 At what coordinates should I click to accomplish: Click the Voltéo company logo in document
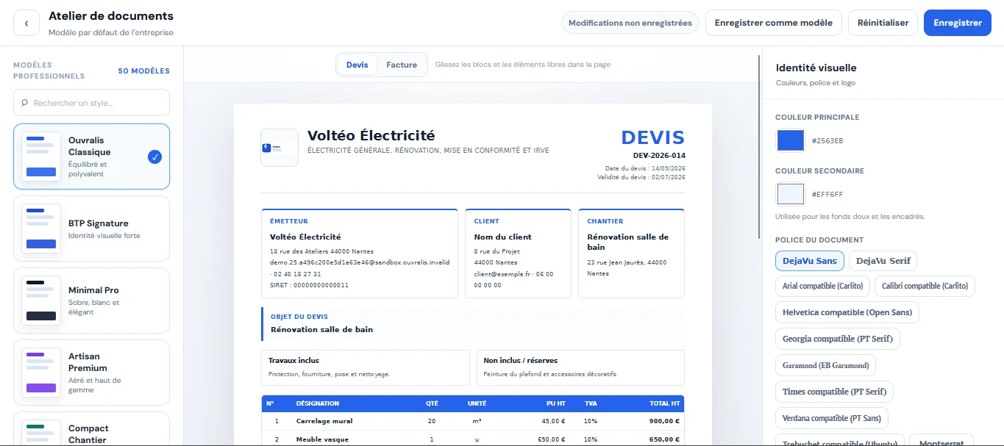tap(280, 148)
